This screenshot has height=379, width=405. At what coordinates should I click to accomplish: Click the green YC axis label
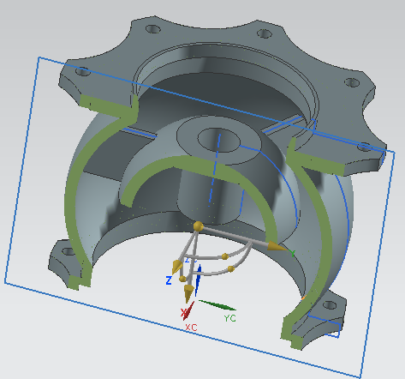pyautogui.click(x=229, y=318)
